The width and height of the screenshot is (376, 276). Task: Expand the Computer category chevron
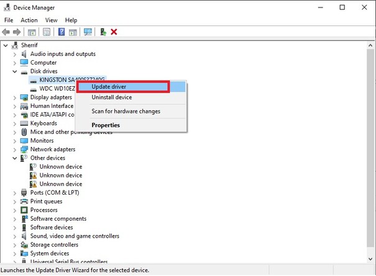[15, 63]
